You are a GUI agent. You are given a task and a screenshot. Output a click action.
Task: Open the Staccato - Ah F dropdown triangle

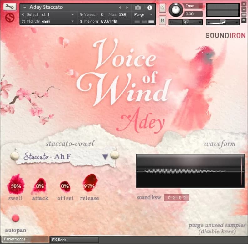pos(105,157)
